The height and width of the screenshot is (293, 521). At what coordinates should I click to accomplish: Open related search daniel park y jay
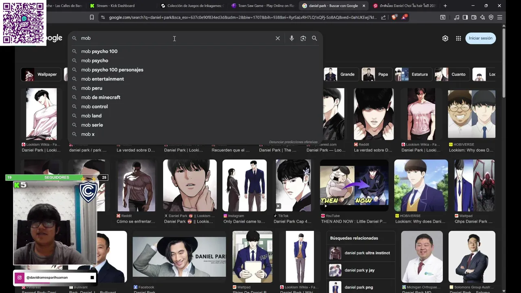pyautogui.click(x=360, y=270)
